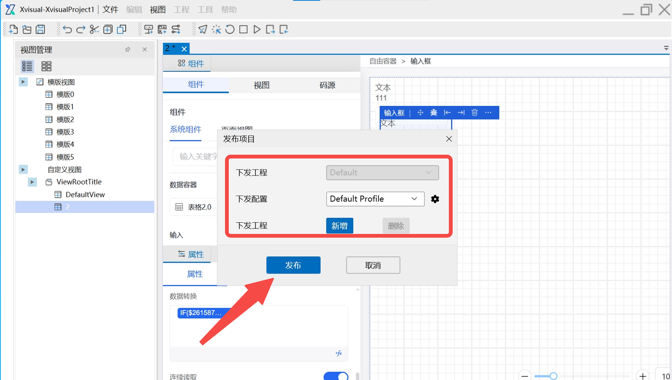Undo the last action
The width and height of the screenshot is (672, 380).
coord(67,29)
